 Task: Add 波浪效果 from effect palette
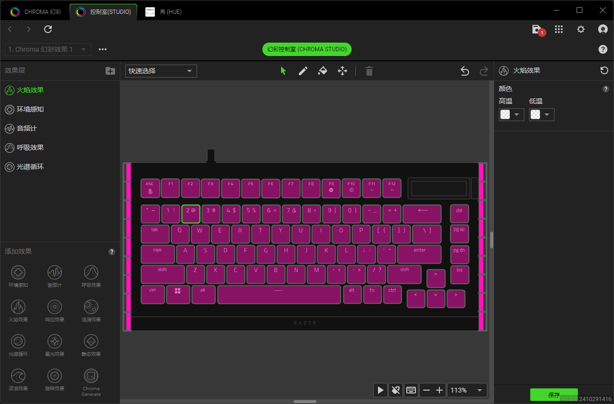(x=18, y=380)
